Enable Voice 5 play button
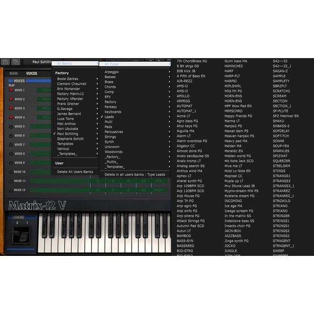Image resolution: width=314 pixels, height=314 pixels. [x=11, y=126]
